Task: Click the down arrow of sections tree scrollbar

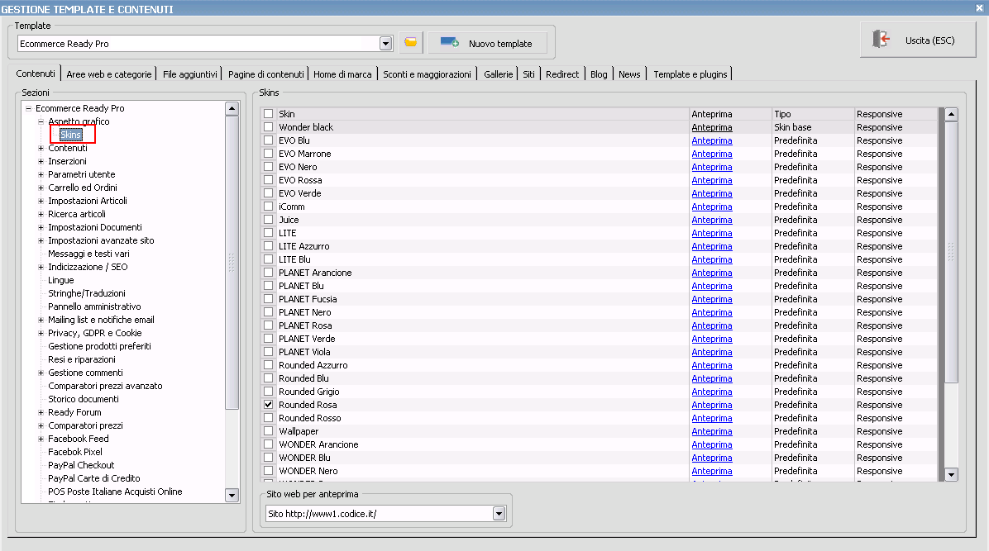Action: click(232, 496)
